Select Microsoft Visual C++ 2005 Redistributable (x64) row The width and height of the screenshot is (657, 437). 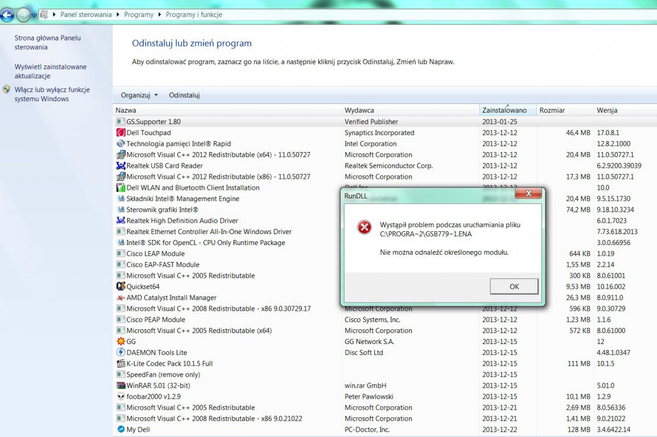coord(385,330)
